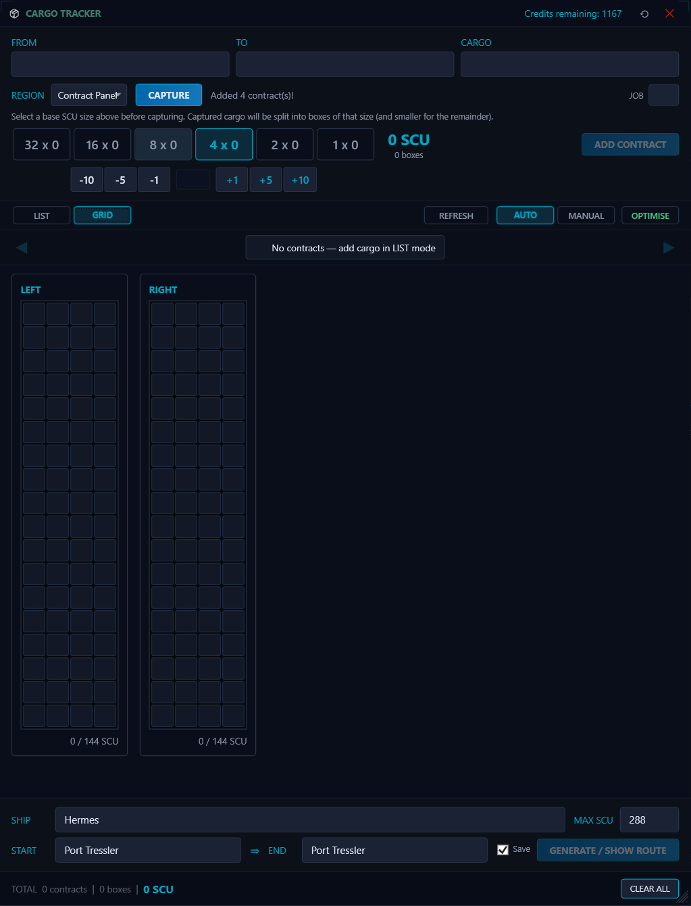Click the REFRESH button

[456, 216]
